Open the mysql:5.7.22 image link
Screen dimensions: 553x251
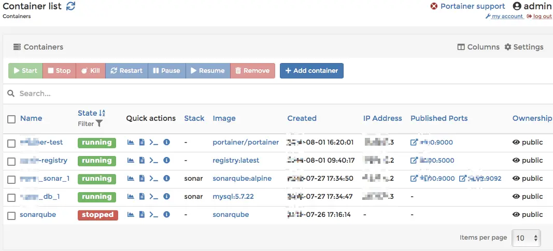coord(233,196)
